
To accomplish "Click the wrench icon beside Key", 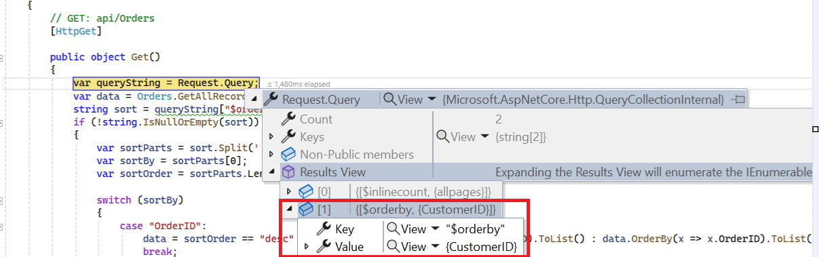I will (324, 229).
